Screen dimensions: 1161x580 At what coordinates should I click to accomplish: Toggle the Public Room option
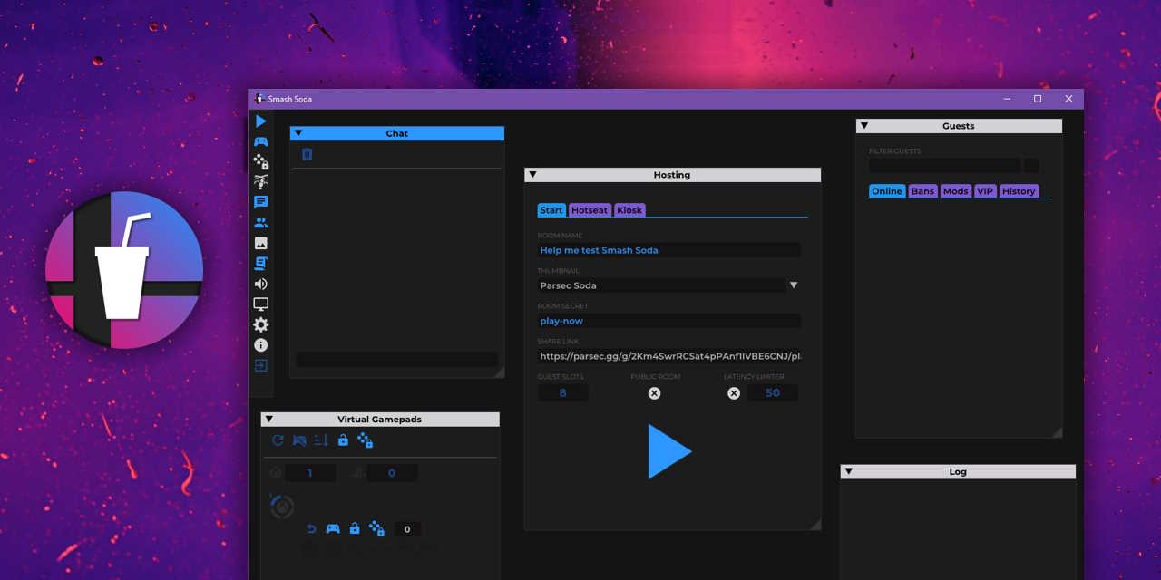click(654, 393)
